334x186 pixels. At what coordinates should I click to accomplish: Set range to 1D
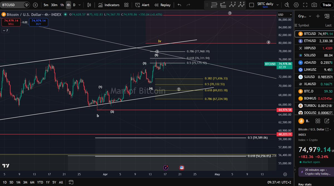click(x=5, y=182)
